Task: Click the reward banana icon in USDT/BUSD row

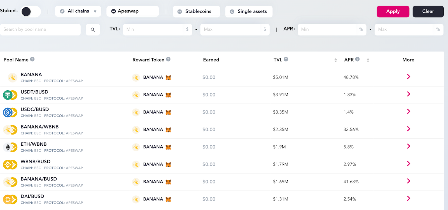Action: click(x=136, y=95)
